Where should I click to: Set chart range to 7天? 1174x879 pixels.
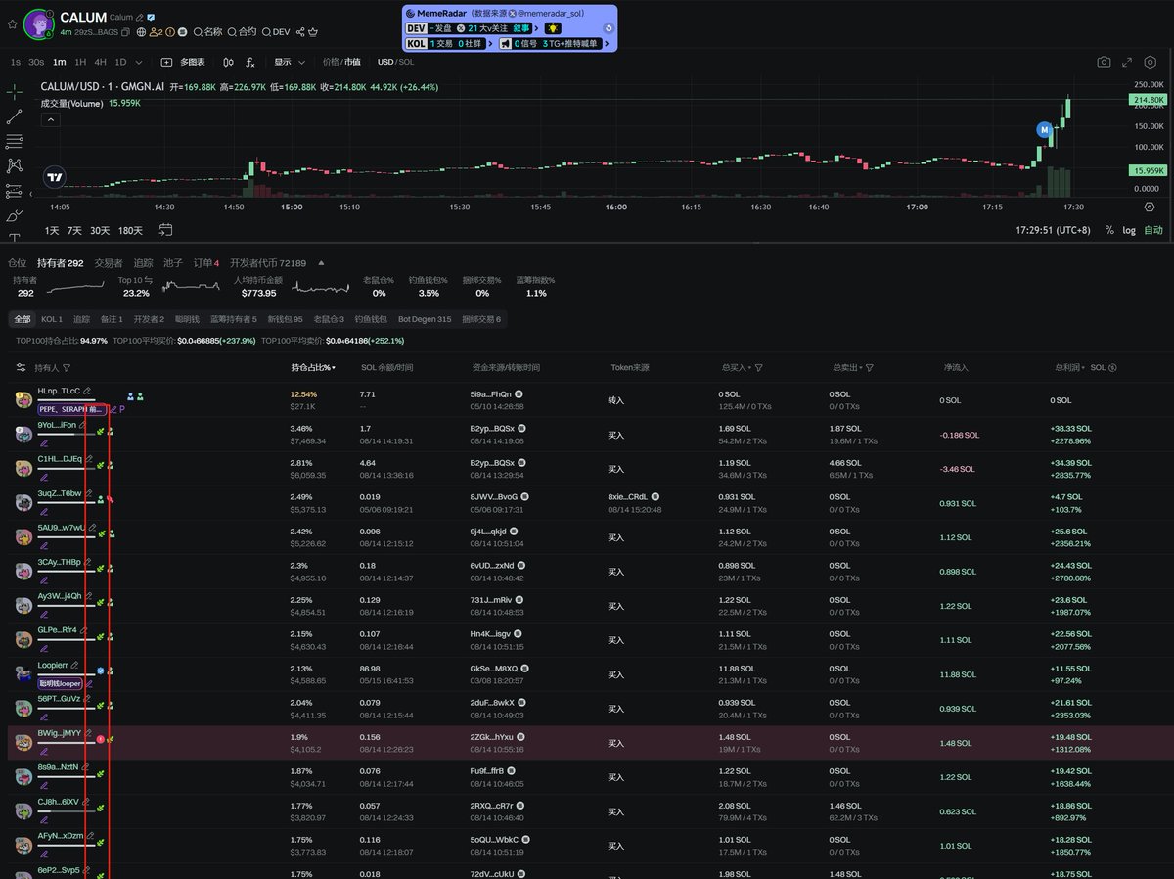(x=74, y=230)
